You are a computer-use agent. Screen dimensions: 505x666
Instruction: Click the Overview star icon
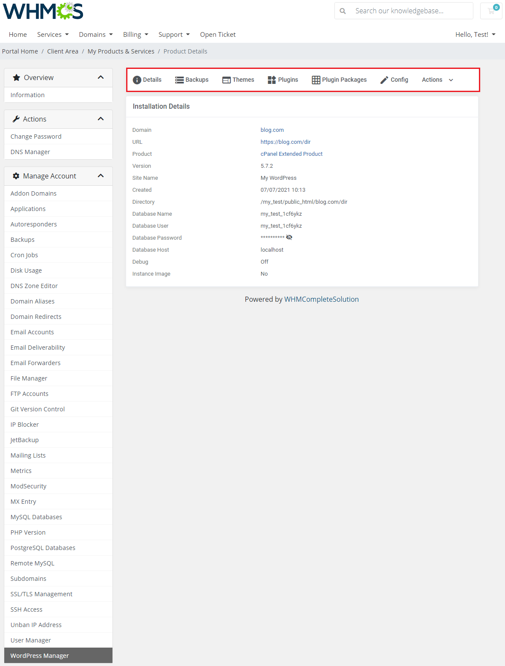(x=16, y=77)
